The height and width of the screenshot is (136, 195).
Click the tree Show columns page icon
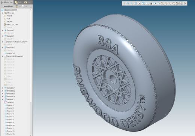(x=23, y=6)
